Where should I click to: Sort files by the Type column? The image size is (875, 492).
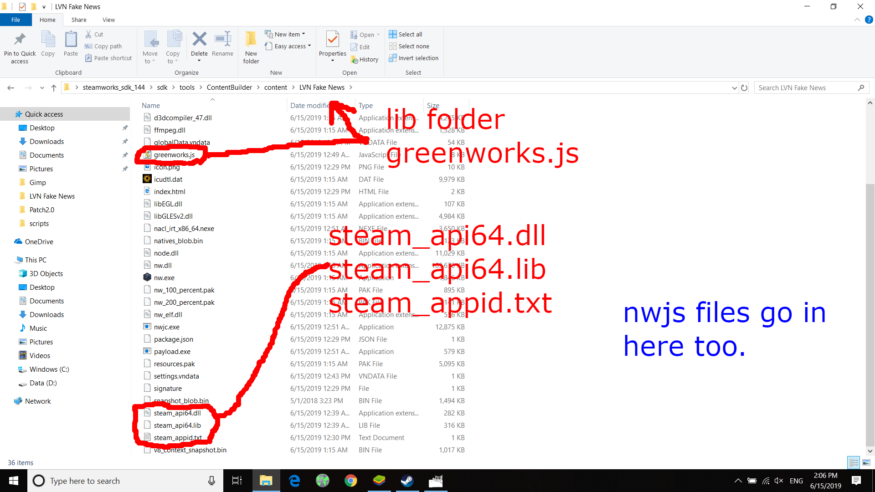[365, 105]
